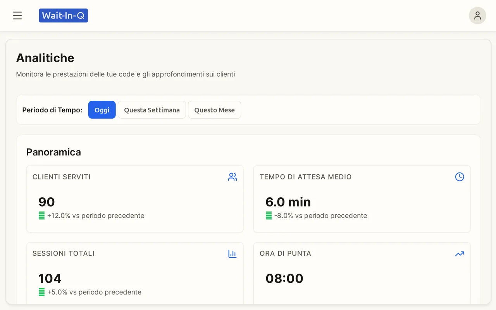The image size is (496, 310).
Task: Click the '+5.0% vs periodo precedente' text
Action: click(x=94, y=292)
